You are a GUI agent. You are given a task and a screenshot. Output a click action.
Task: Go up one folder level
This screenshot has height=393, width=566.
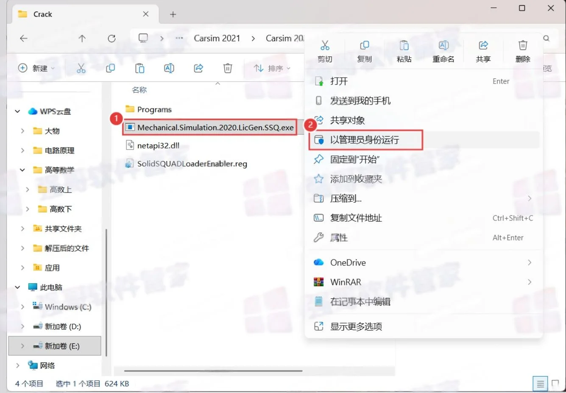click(82, 38)
